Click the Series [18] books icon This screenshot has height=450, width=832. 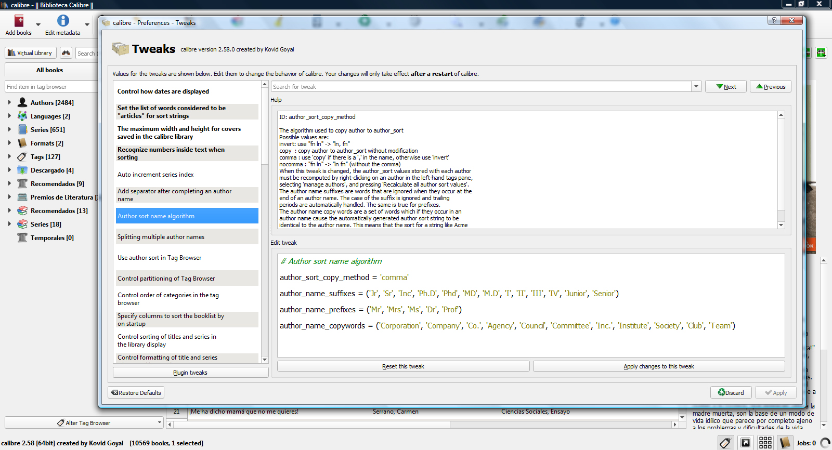[x=22, y=224]
